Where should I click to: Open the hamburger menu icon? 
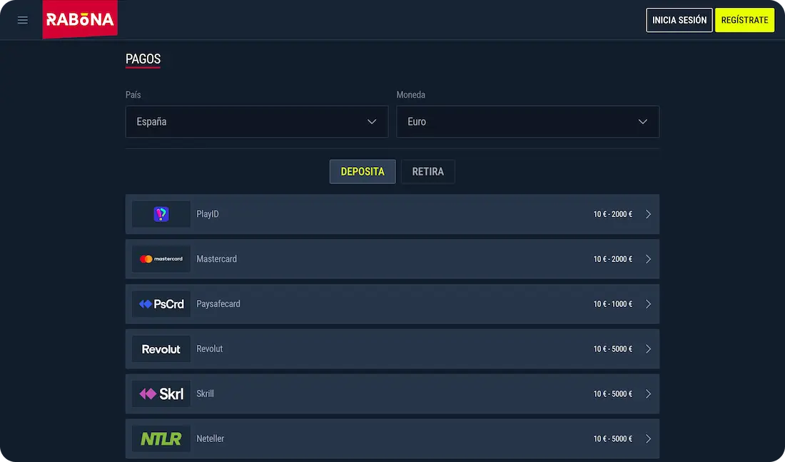pyautogui.click(x=23, y=20)
